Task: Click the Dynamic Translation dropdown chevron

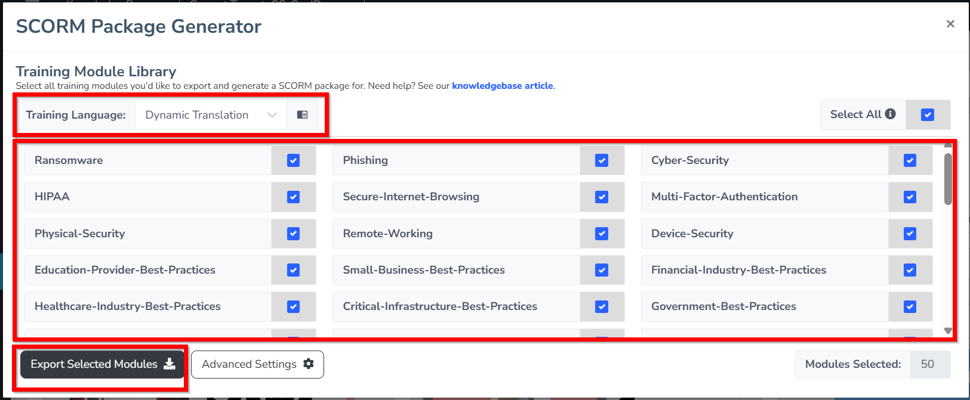Action: (x=272, y=115)
